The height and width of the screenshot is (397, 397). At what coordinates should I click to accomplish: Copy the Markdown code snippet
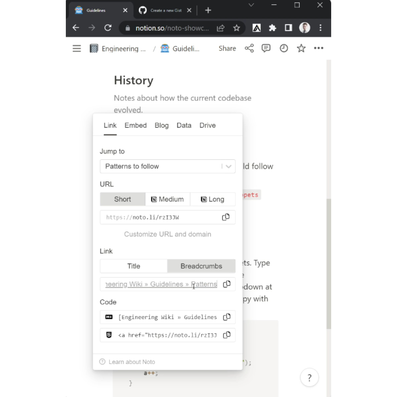(227, 317)
